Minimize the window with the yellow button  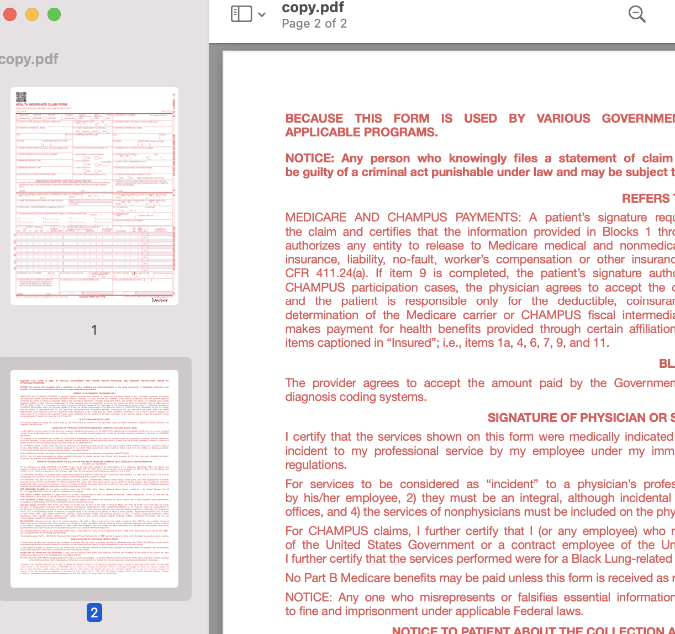[31, 15]
